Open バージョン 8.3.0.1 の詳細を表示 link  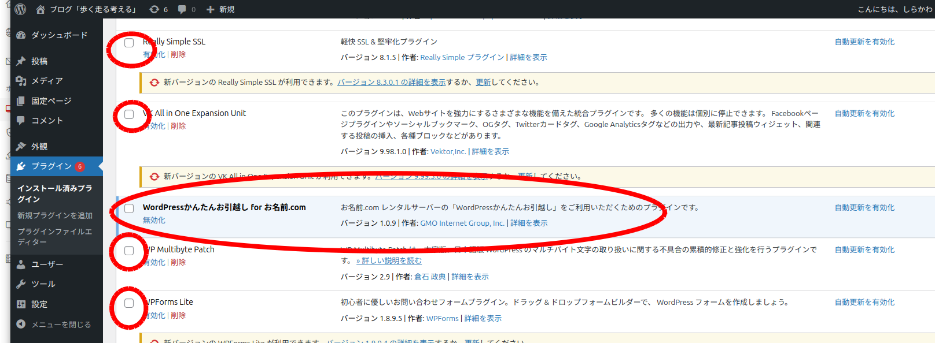pos(392,82)
